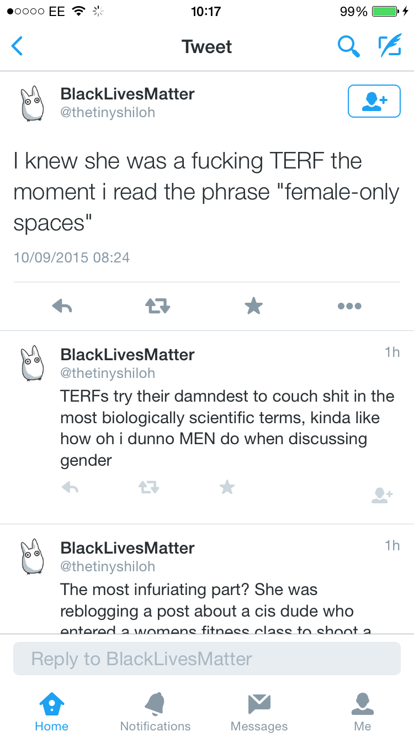Reply to the main tweet

pos(62,306)
